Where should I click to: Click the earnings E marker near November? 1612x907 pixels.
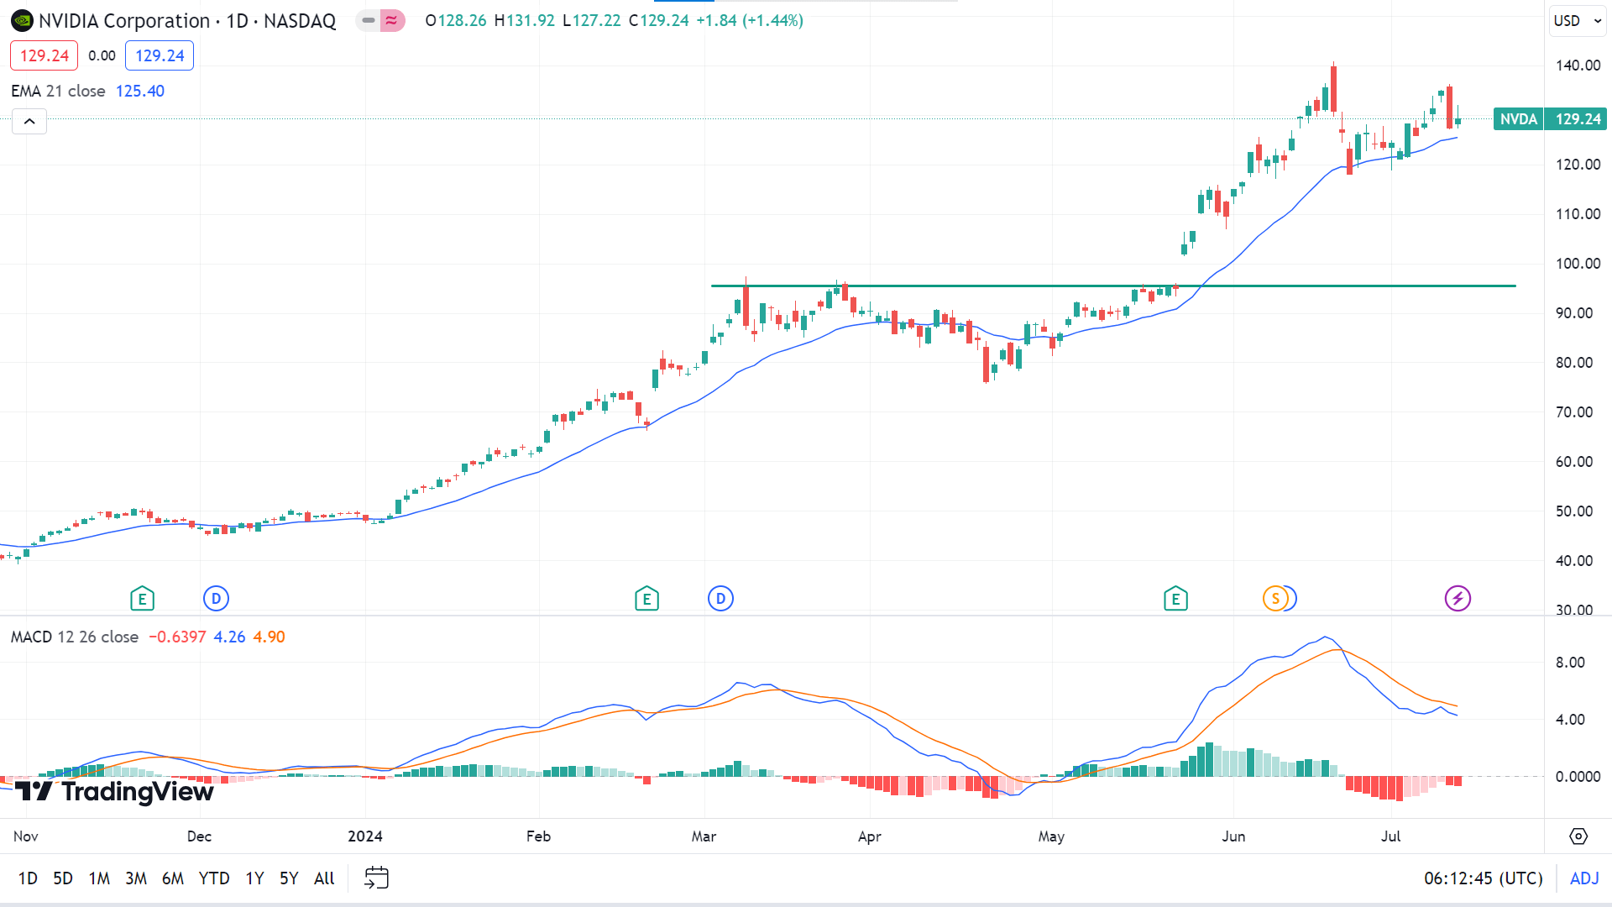click(x=142, y=599)
